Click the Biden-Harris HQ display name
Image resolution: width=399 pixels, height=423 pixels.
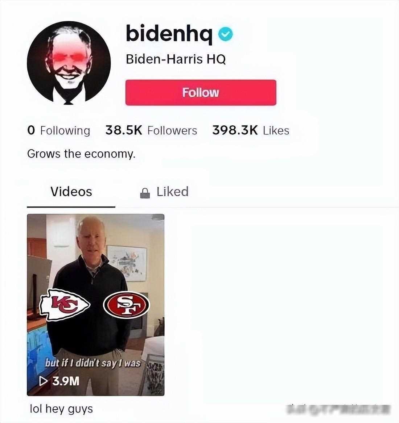(x=176, y=59)
